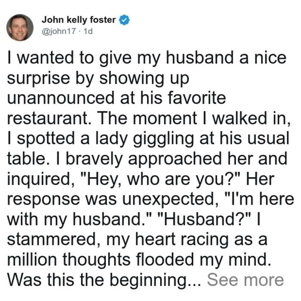Click the quoted phrase 'with my husband.'

pyautogui.click(x=80, y=219)
